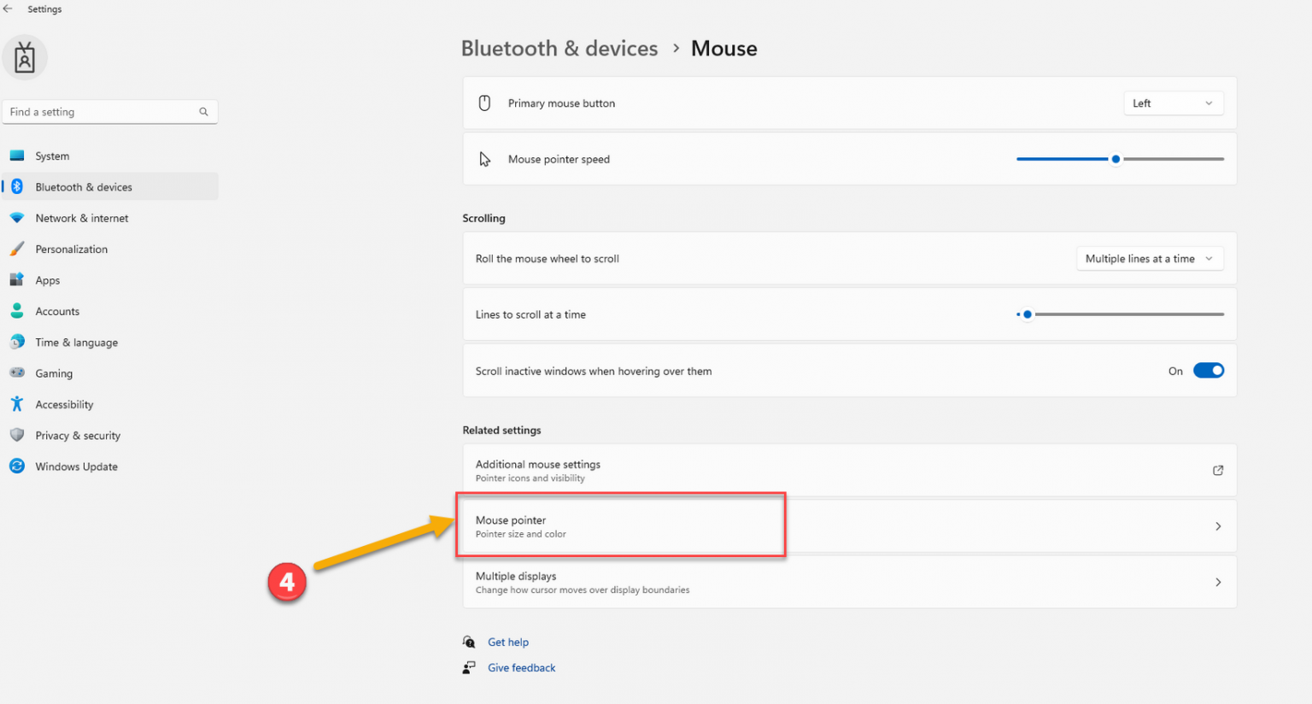Change the mouse wheel scroll mode dropdown

pyautogui.click(x=1149, y=258)
